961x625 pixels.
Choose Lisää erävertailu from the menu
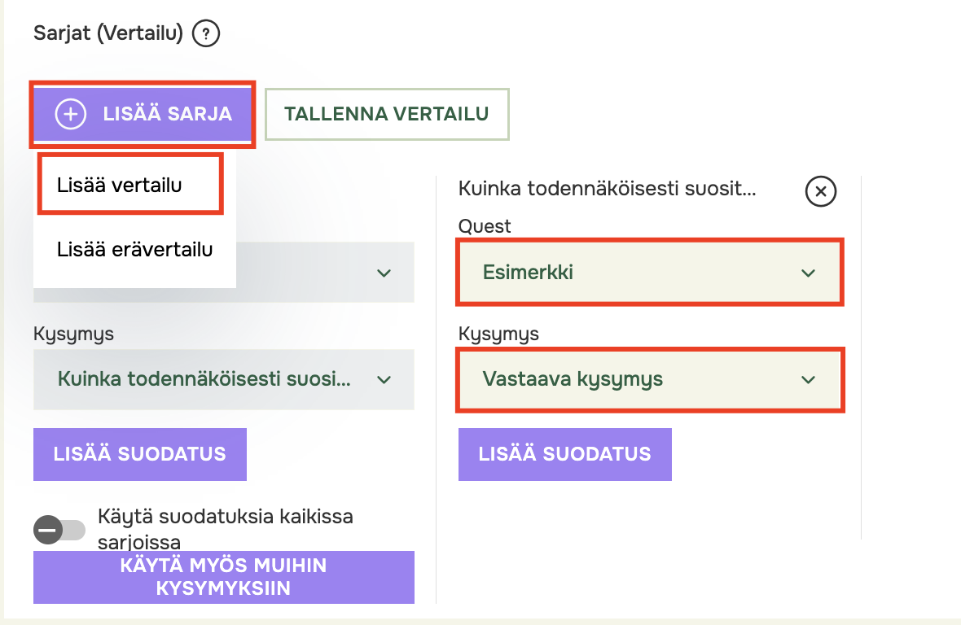pos(135,249)
